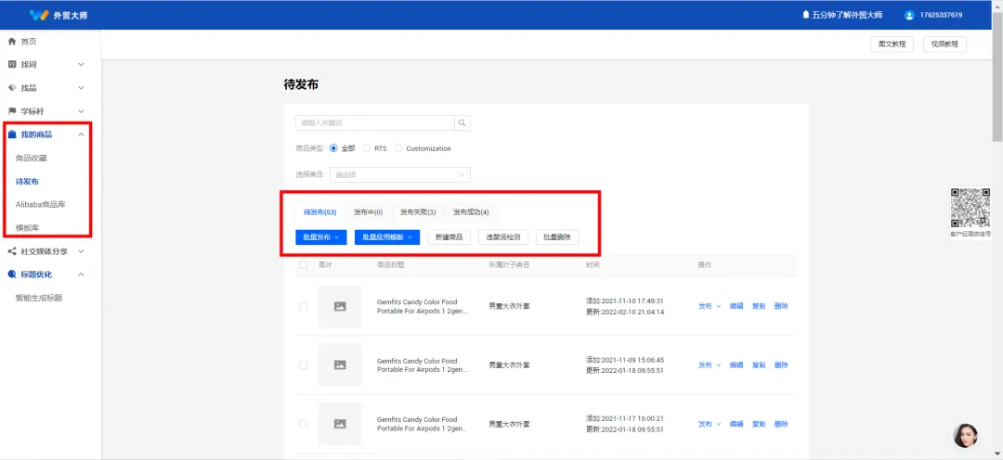Click 编辑 for row updated 2022-02-10

pos(736,307)
